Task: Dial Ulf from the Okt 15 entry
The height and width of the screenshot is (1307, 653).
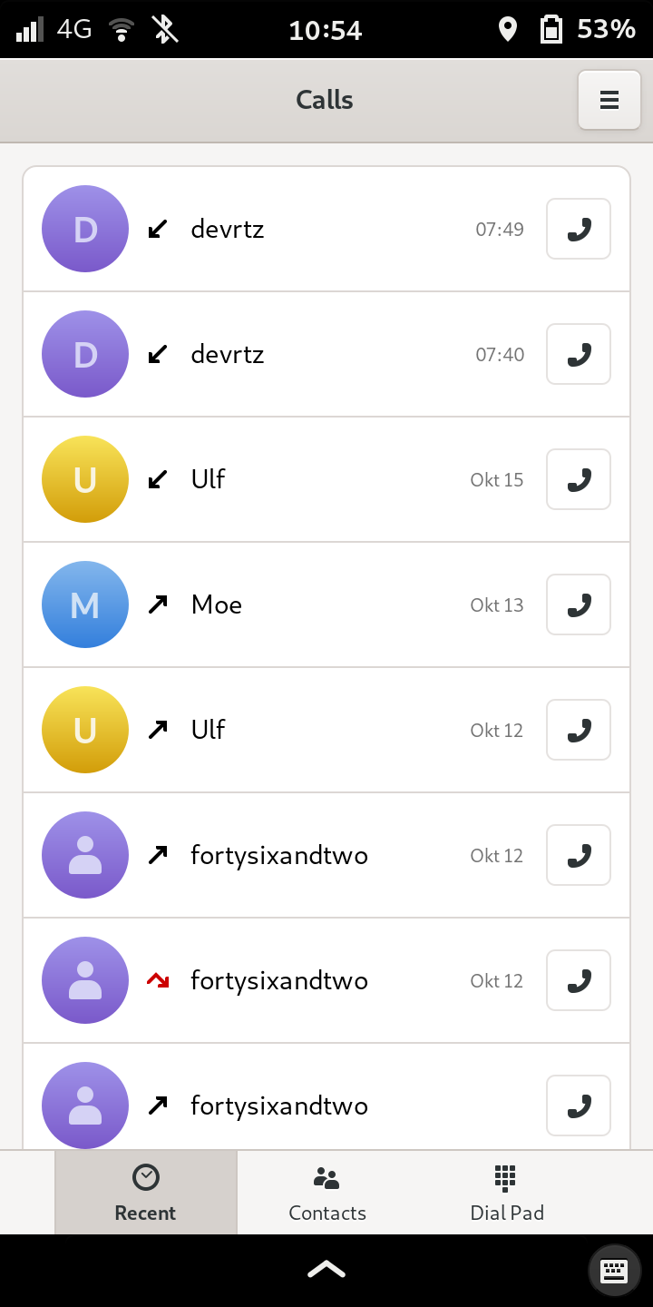Action: pyautogui.click(x=579, y=479)
